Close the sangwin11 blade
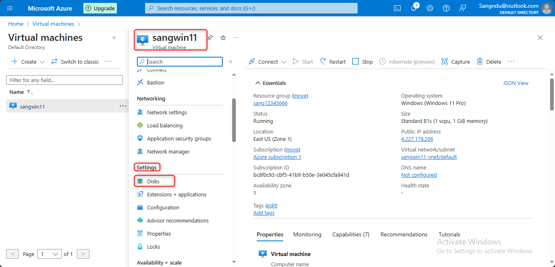The width and height of the screenshot is (555, 267). point(540,38)
